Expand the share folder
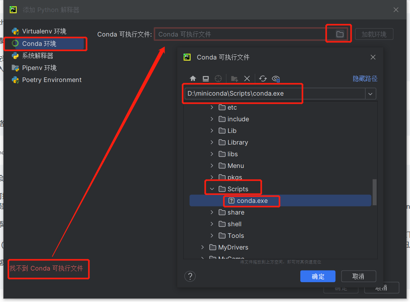410x302 pixels. (x=212, y=212)
